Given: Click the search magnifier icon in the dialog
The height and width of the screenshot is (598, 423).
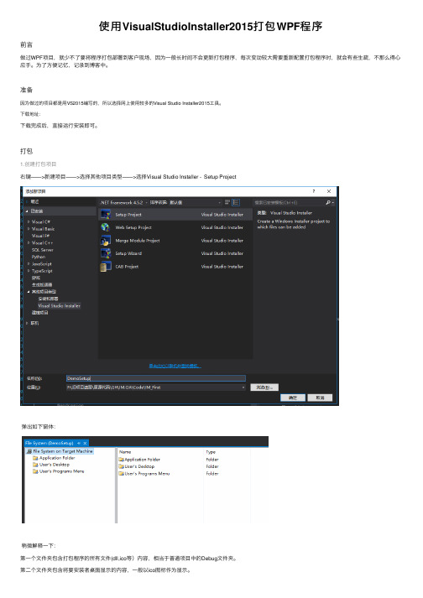Looking at the screenshot, I should (x=328, y=202).
